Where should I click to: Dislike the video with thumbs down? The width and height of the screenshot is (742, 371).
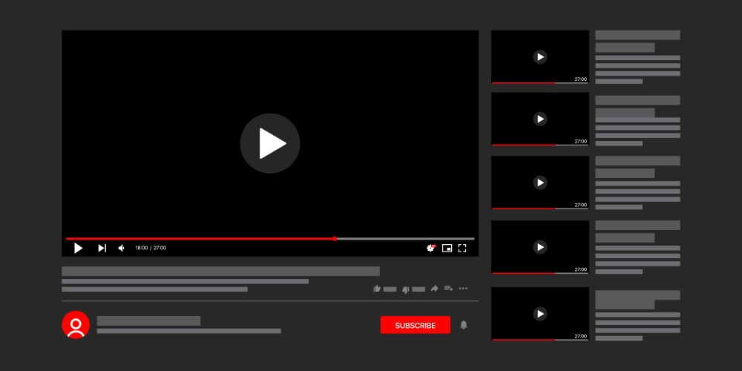click(x=406, y=289)
